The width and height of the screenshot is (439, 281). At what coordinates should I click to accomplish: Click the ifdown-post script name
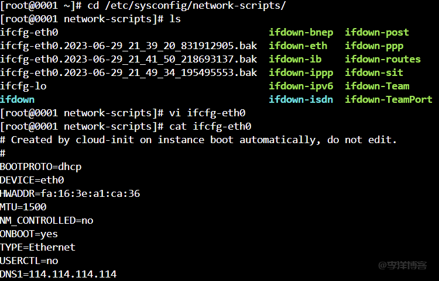tap(377, 32)
